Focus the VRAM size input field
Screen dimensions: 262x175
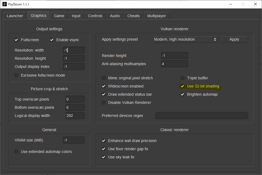[74, 140]
